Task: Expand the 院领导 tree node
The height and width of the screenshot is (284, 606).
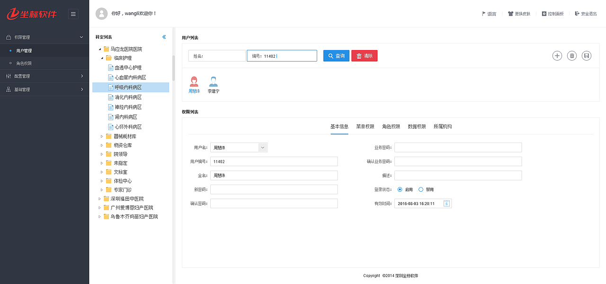Action: click(x=102, y=154)
